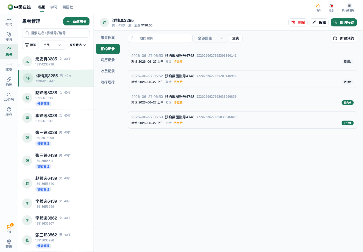Click the 查询 button
The height and width of the screenshot is (252, 363).
(236, 38)
